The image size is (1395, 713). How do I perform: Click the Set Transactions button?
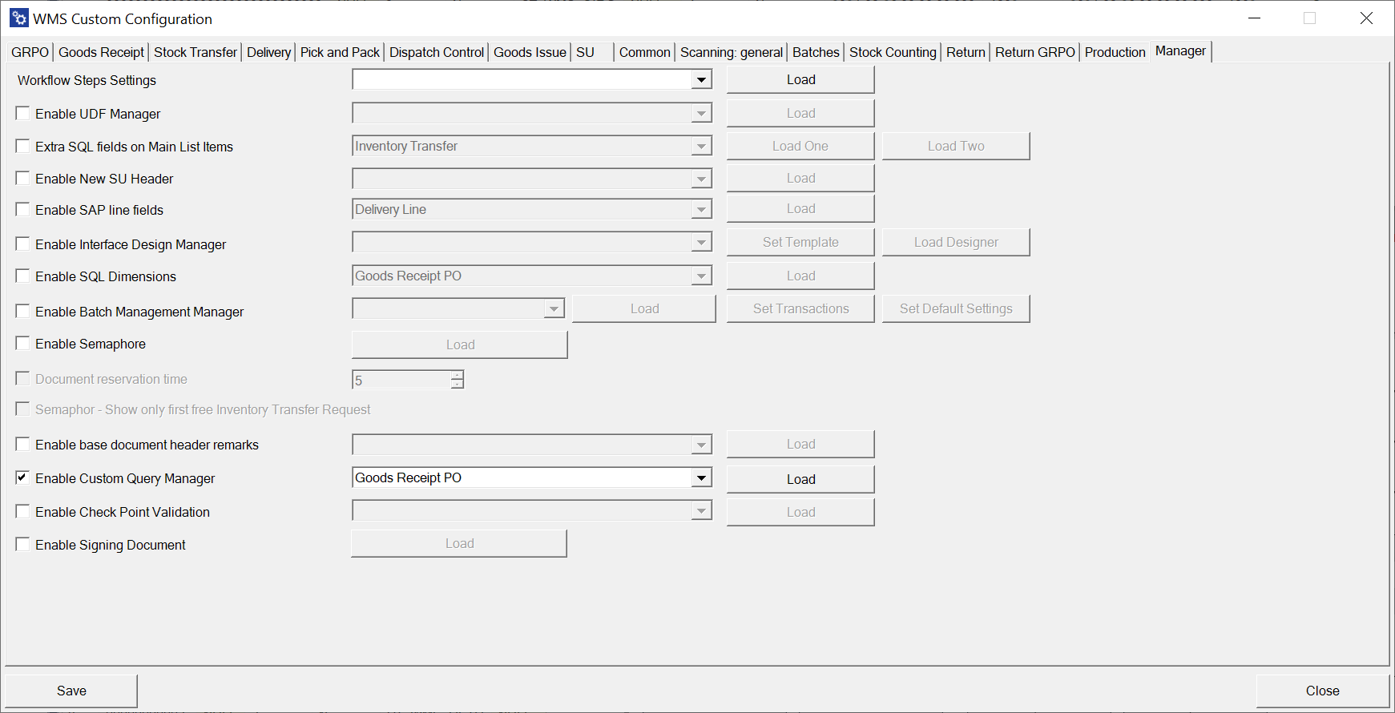[x=800, y=308]
